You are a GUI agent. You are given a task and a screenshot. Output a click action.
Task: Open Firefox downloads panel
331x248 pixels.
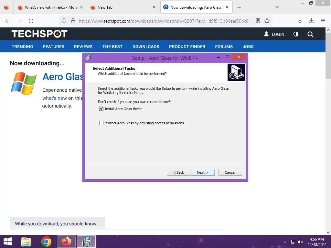point(311,21)
